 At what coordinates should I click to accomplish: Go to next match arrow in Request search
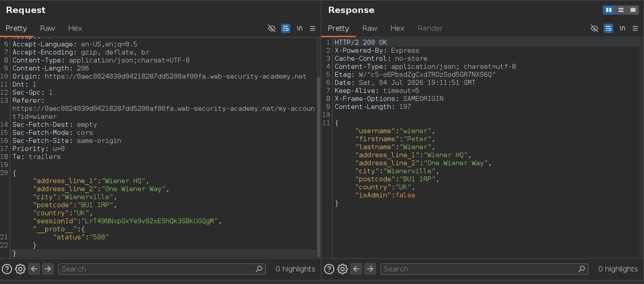48,269
